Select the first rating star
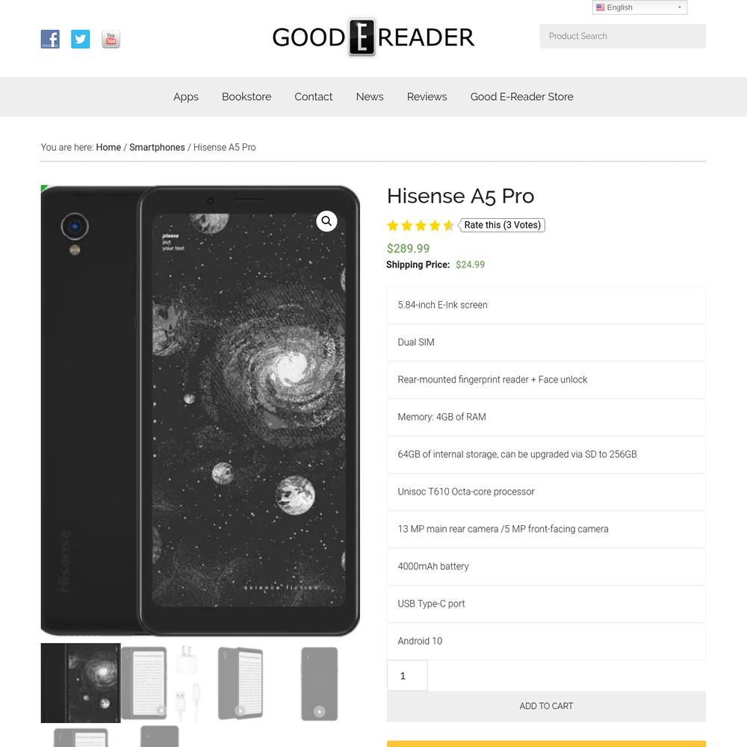This screenshot has width=747, height=747. pyautogui.click(x=393, y=226)
